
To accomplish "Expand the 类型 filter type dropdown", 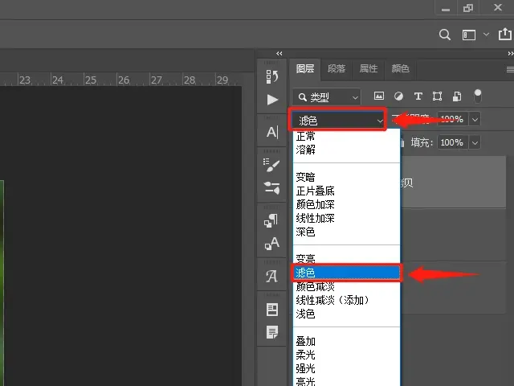I will (326, 96).
